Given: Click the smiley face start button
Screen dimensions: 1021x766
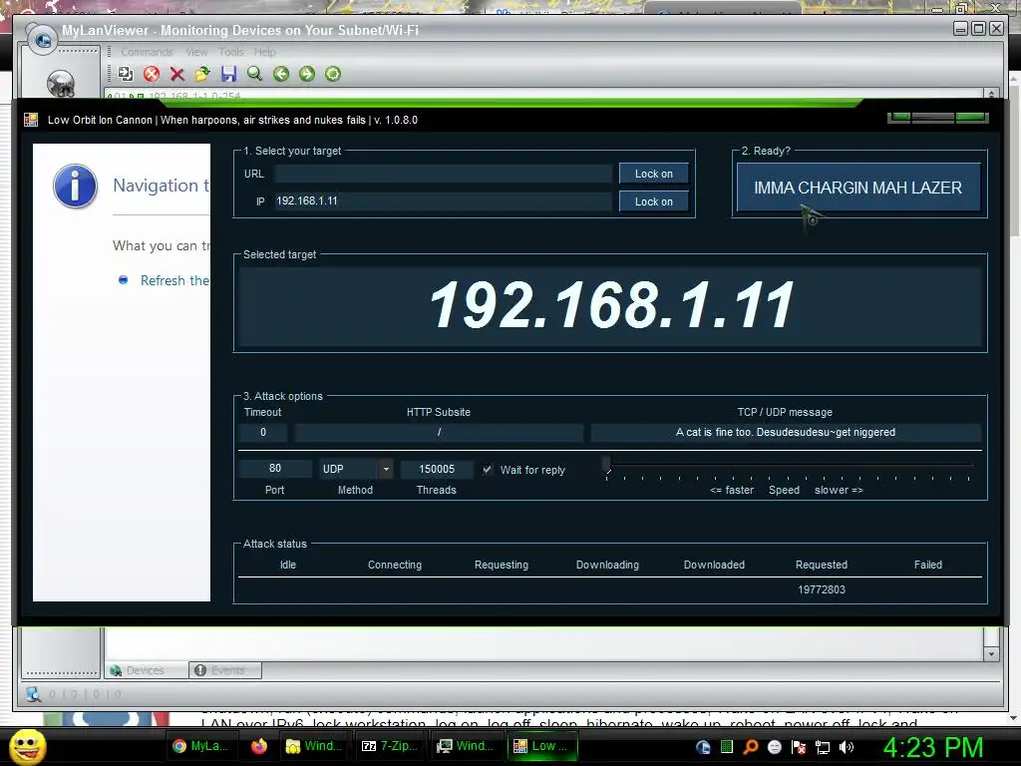Looking at the screenshot, I should (28, 746).
